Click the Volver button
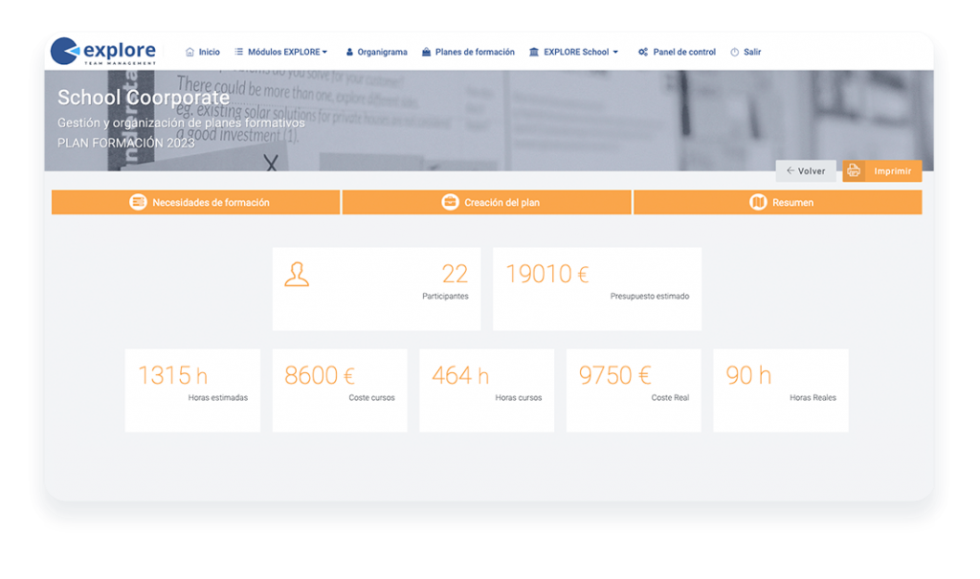This screenshot has width=980, height=579. point(806,170)
